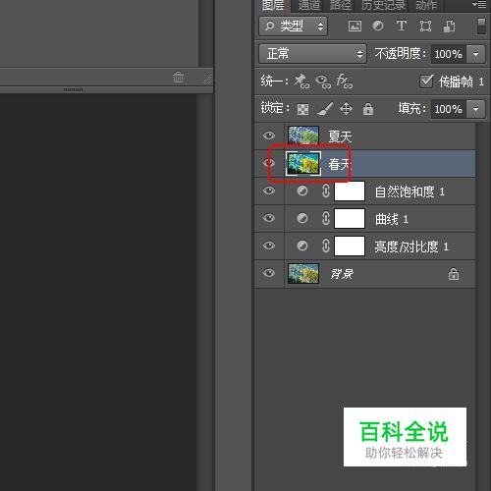Lock layer position
The height and width of the screenshot is (491, 491).
(346, 109)
